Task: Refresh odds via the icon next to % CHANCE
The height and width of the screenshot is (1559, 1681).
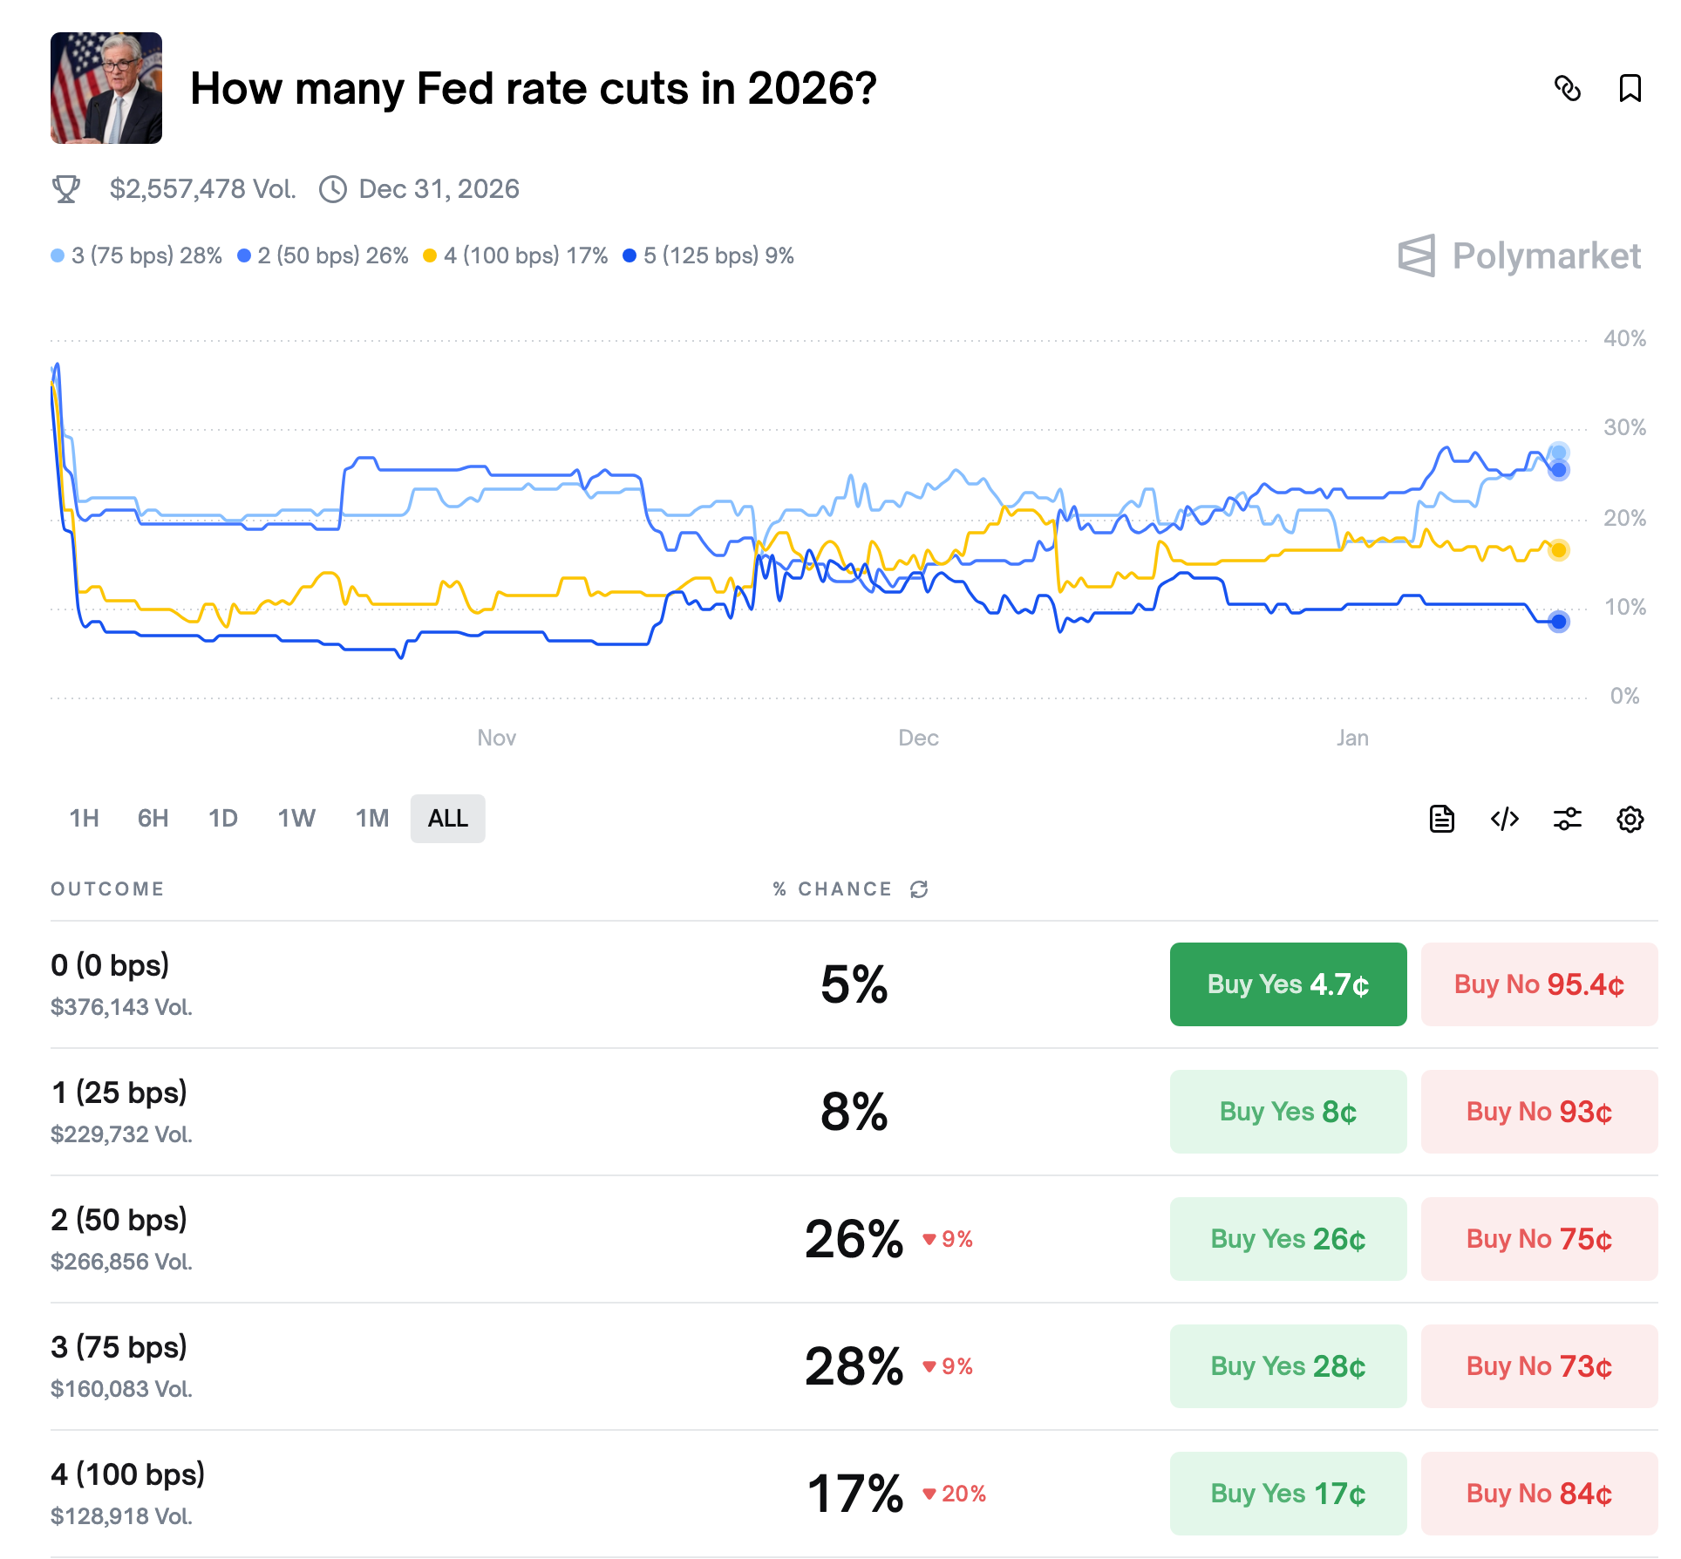Action: coord(917,889)
